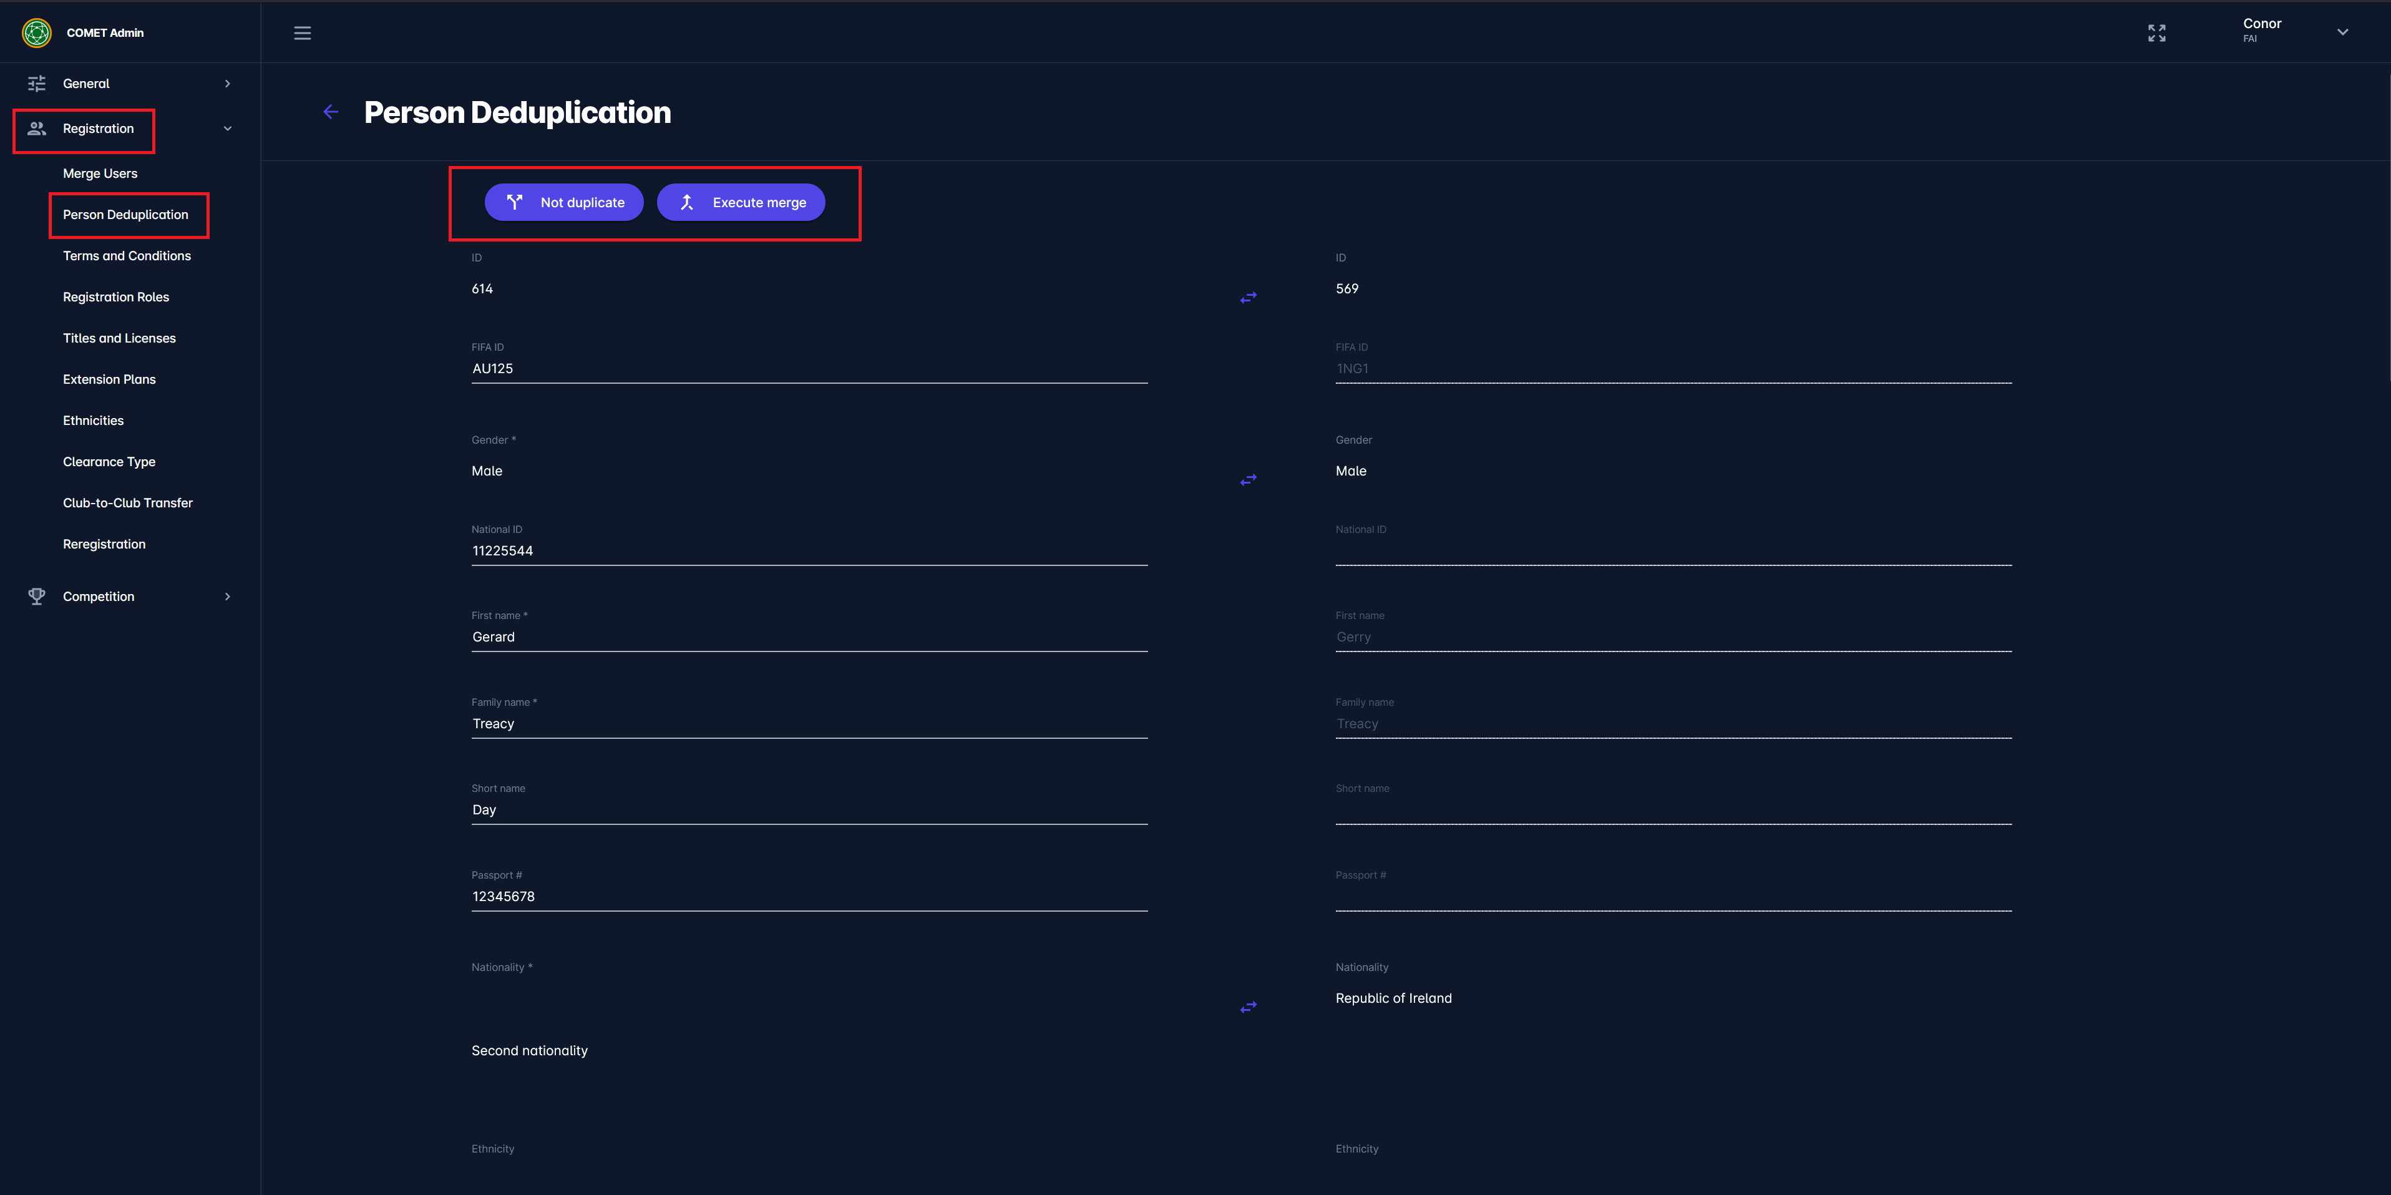Select Terms and Conditions in sidebar

pyautogui.click(x=127, y=256)
